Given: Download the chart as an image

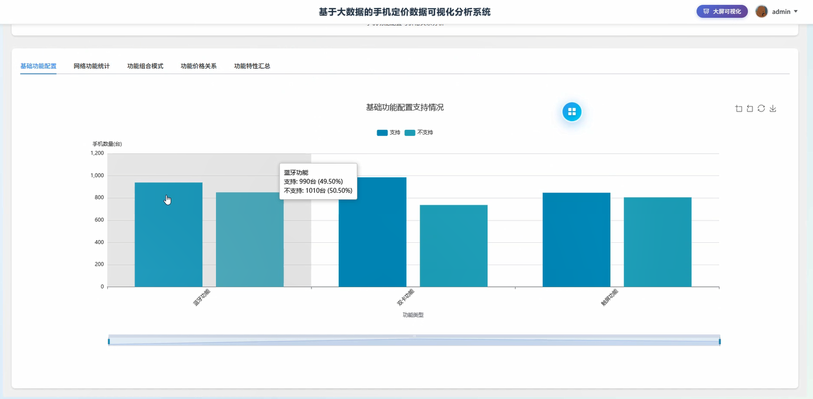Looking at the screenshot, I should point(773,108).
